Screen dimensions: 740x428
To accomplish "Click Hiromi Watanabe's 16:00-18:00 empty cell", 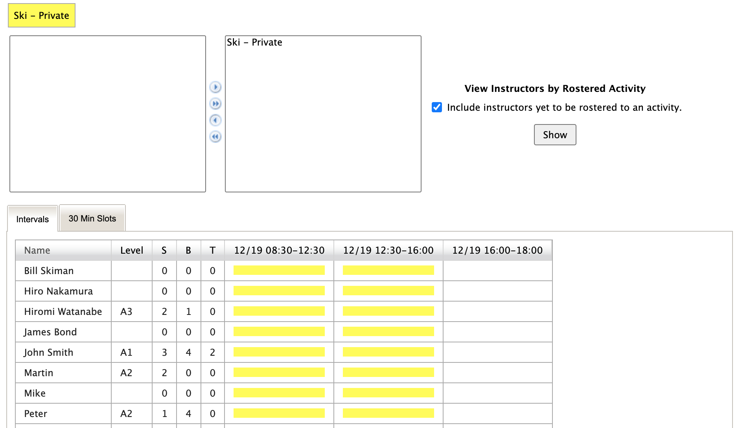I will pos(497,311).
